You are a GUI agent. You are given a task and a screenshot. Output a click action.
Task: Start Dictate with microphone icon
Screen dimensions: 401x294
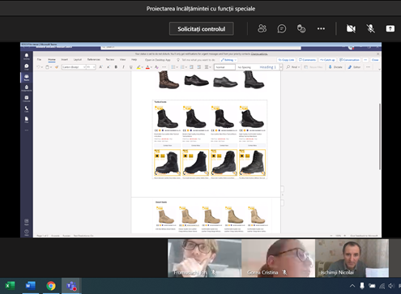click(335, 67)
